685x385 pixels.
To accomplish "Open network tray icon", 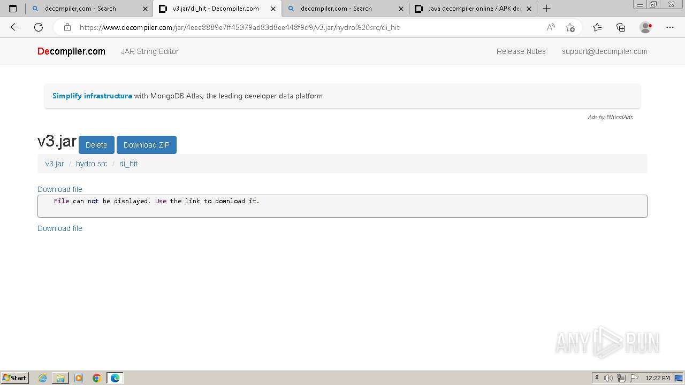I will [x=621, y=378].
